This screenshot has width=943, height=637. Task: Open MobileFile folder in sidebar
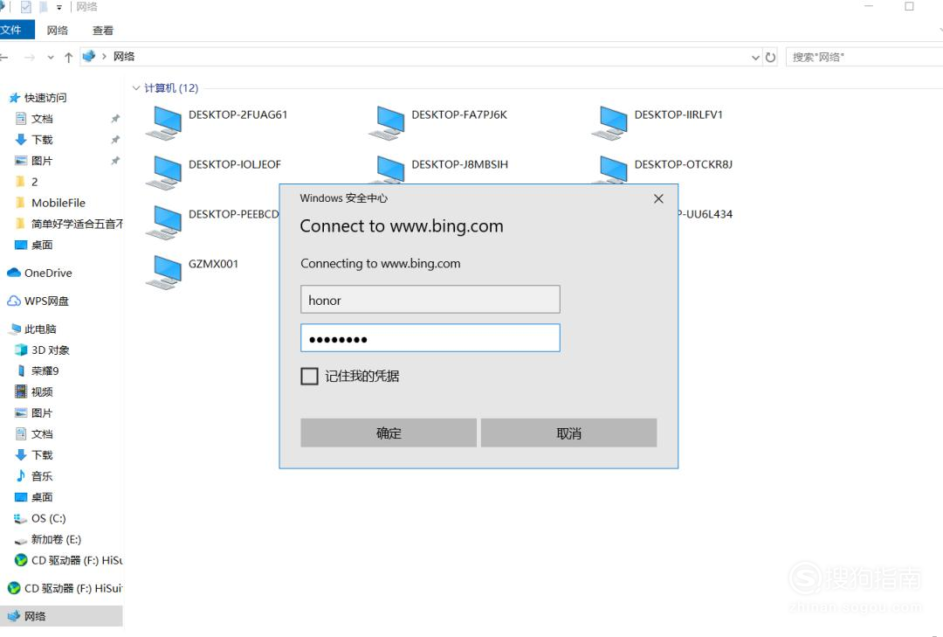(x=51, y=203)
